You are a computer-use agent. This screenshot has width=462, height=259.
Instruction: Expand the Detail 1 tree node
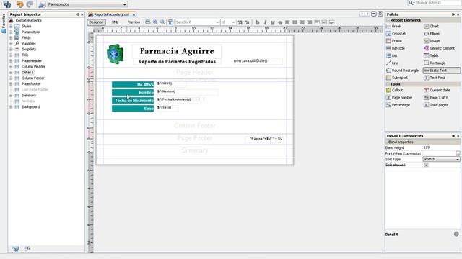[x=11, y=72]
